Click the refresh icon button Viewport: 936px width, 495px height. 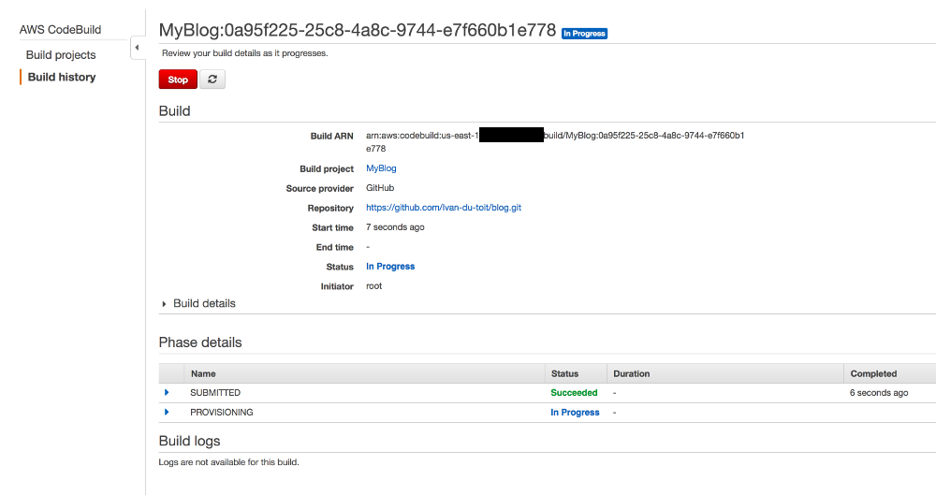[212, 80]
